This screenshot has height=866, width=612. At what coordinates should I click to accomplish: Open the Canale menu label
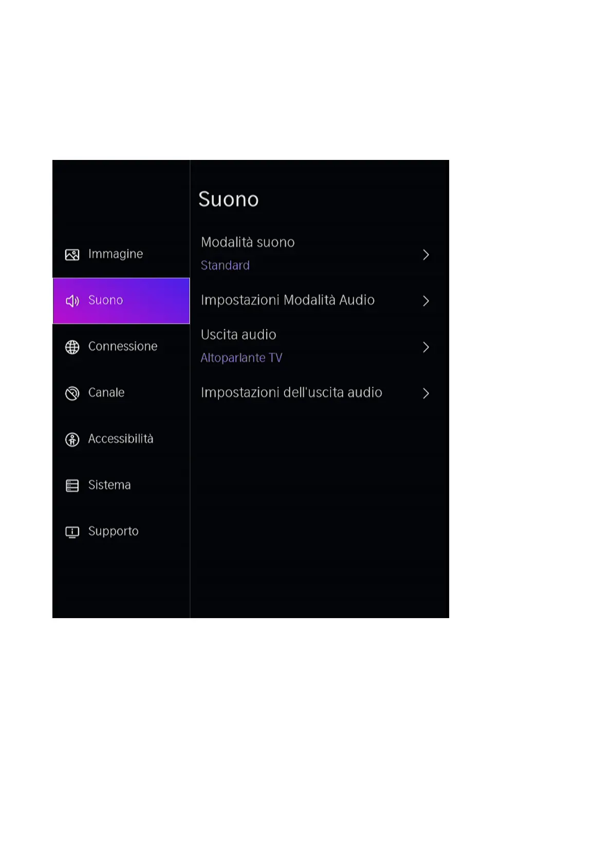click(x=106, y=392)
